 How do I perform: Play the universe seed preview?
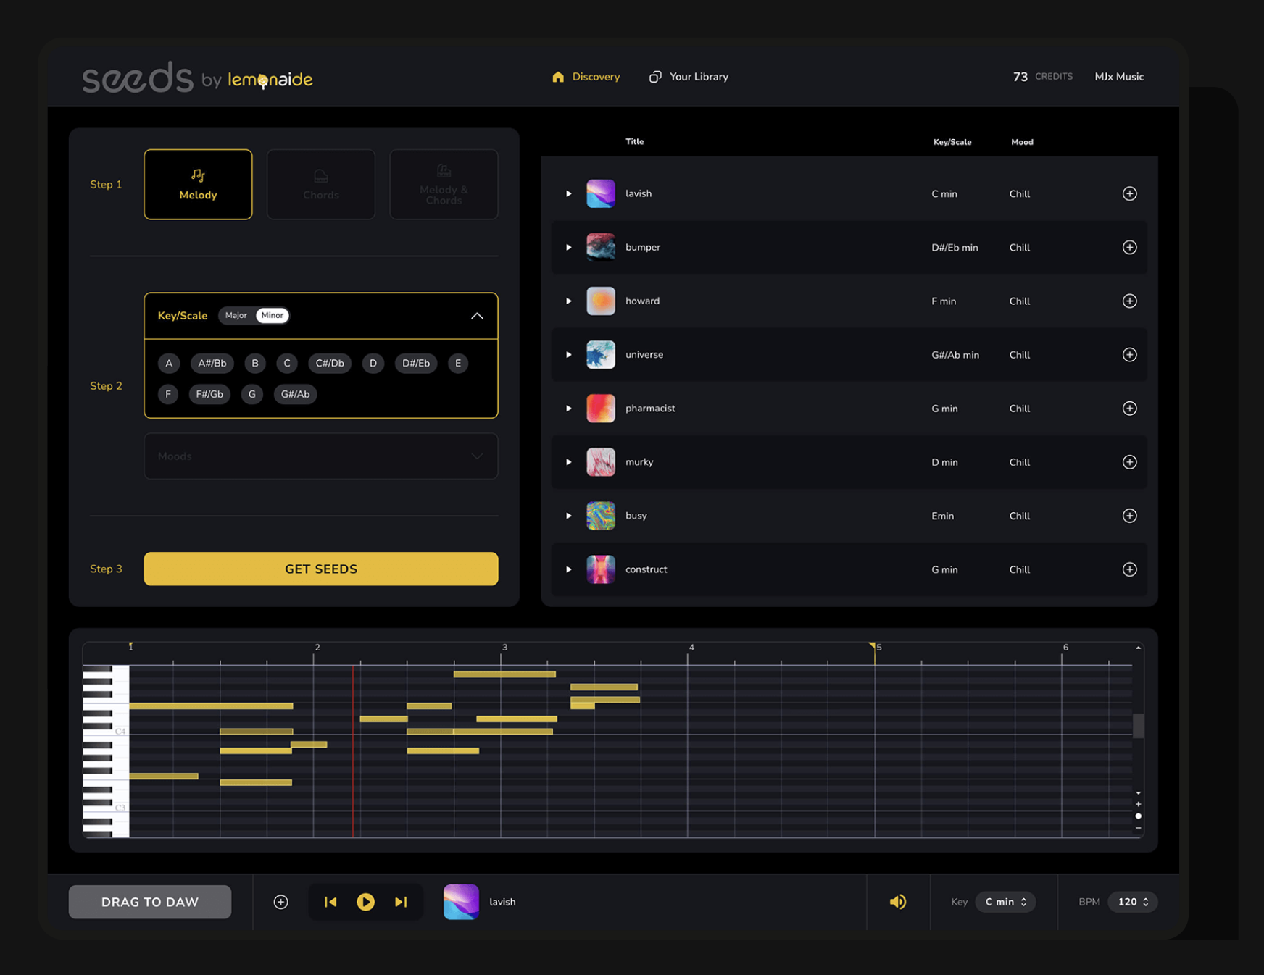click(x=569, y=354)
